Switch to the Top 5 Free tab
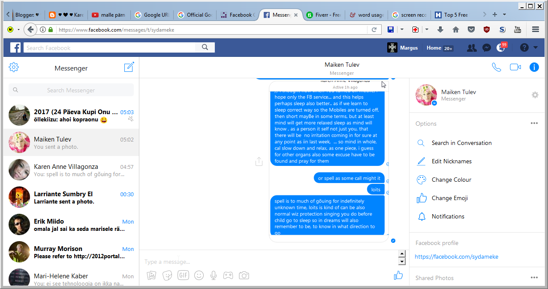548x289 pixels. 452,15
